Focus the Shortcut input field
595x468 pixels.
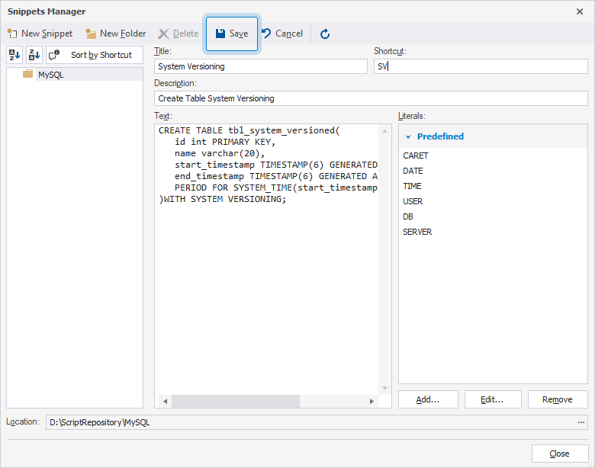point(481,66)
